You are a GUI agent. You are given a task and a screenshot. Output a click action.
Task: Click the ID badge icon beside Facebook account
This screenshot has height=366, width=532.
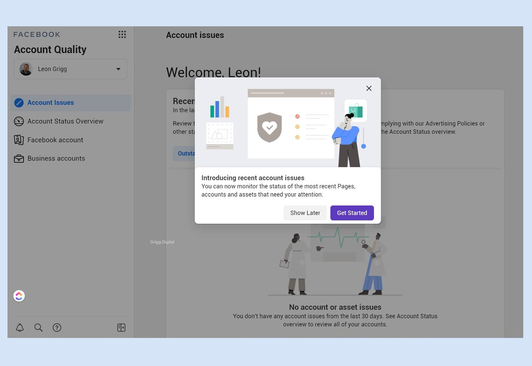[x=18, y=140]
